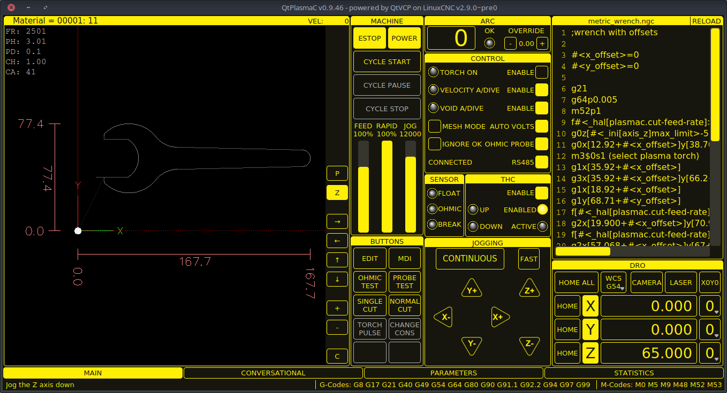Toggle VELOCITY A/DIVE enable checkbox

542,90
